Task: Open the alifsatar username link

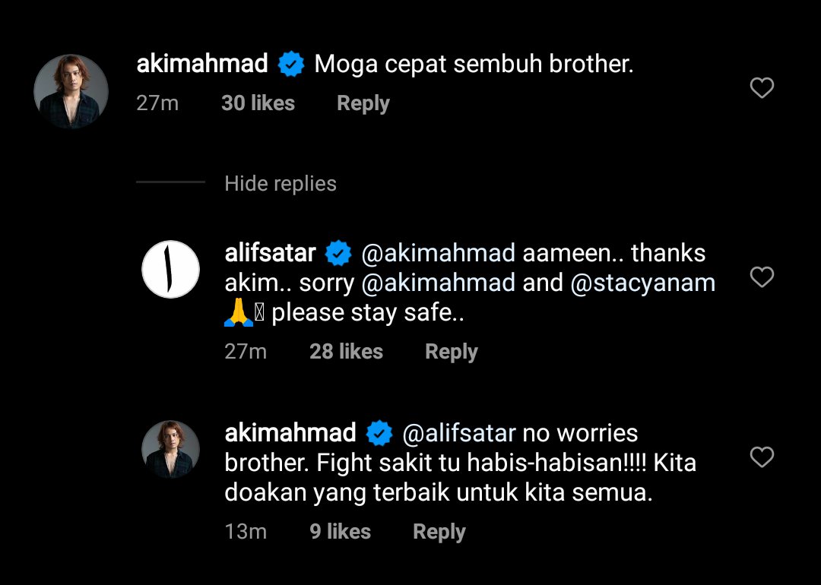Action: point(271,253)
